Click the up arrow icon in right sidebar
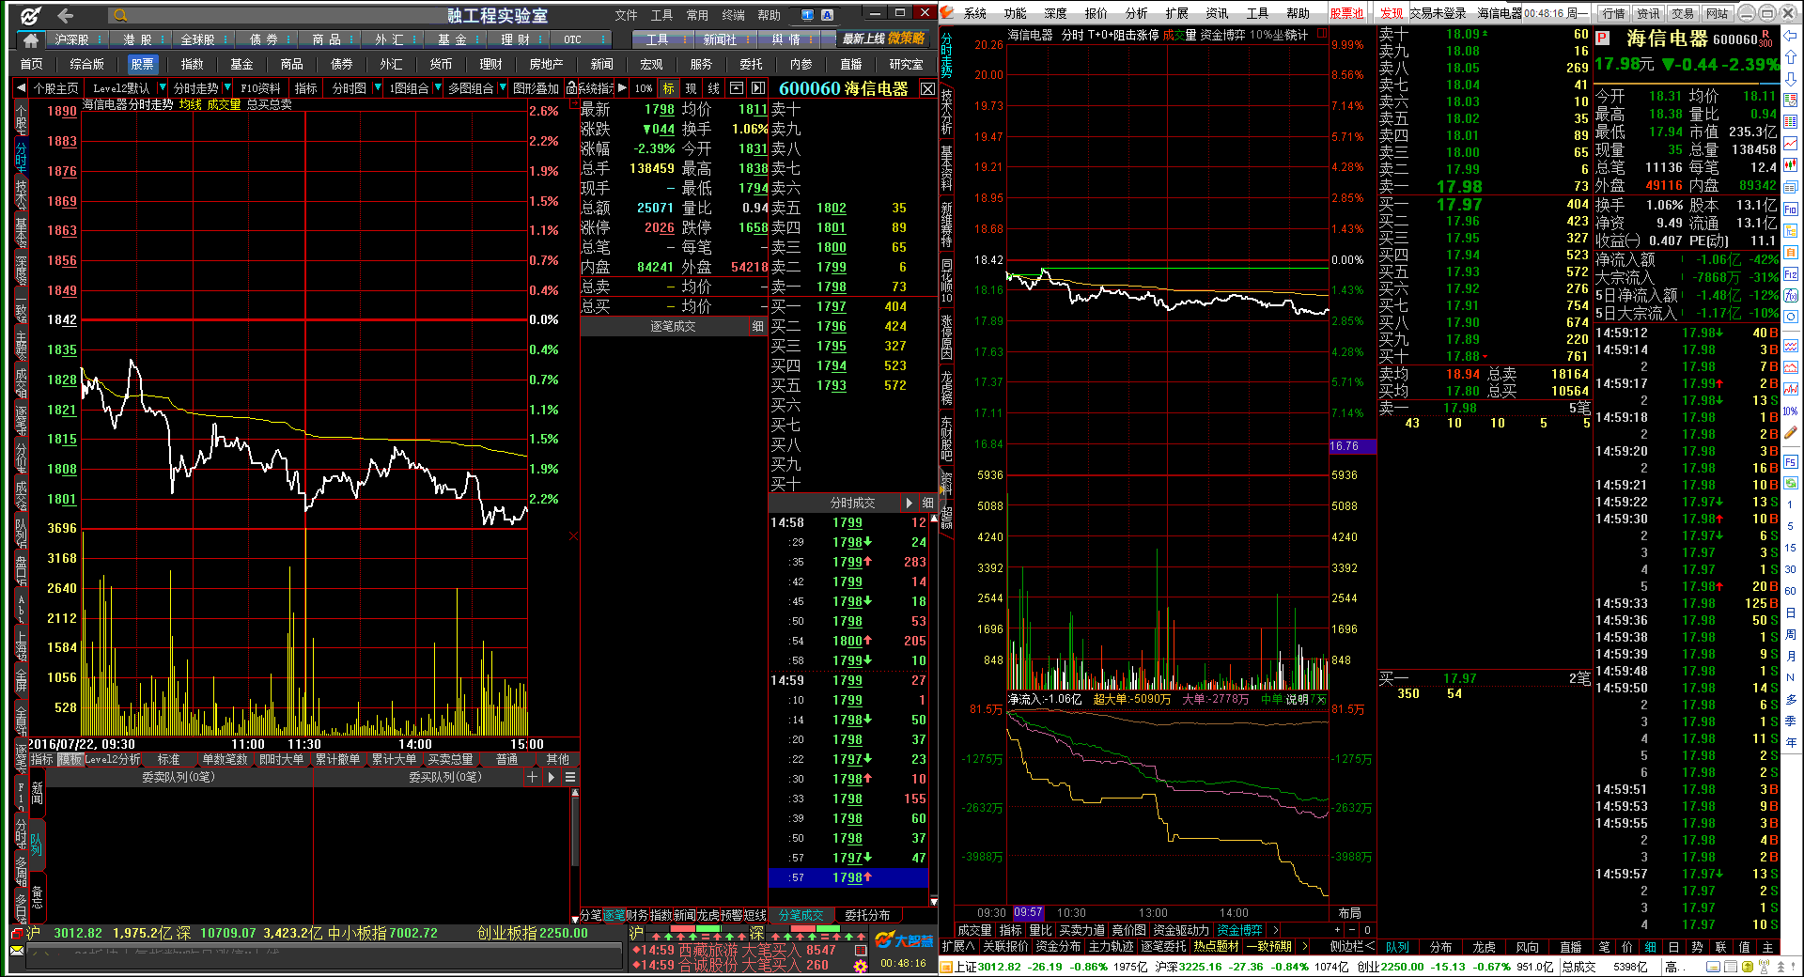This screenshot has height=977, width=1804. click(x=1791, y=58)
